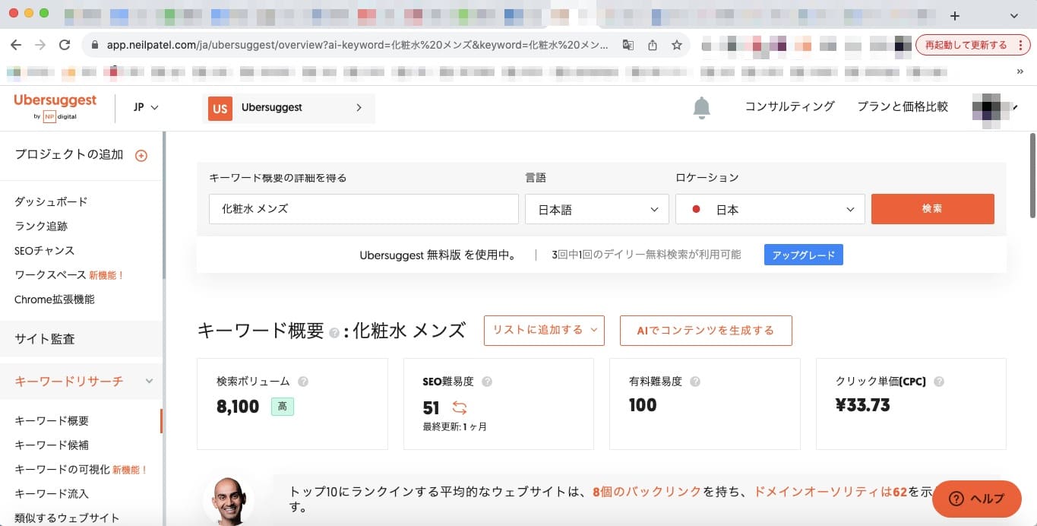Click the 高 badge next to 8,100
The width and height of the screenshot is (1037, 526).
pos(283,407)
